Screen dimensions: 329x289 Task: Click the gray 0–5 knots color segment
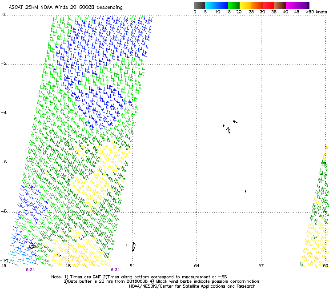click(199, 5)
